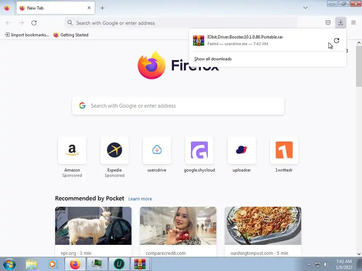Viewport: 362px width, 271px height.
Task: Click into the central Google search box
Action: click(178, 106)
